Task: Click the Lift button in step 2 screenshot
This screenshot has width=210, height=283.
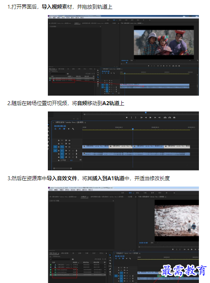Action: pyautogui.click(x=165, y=117)
